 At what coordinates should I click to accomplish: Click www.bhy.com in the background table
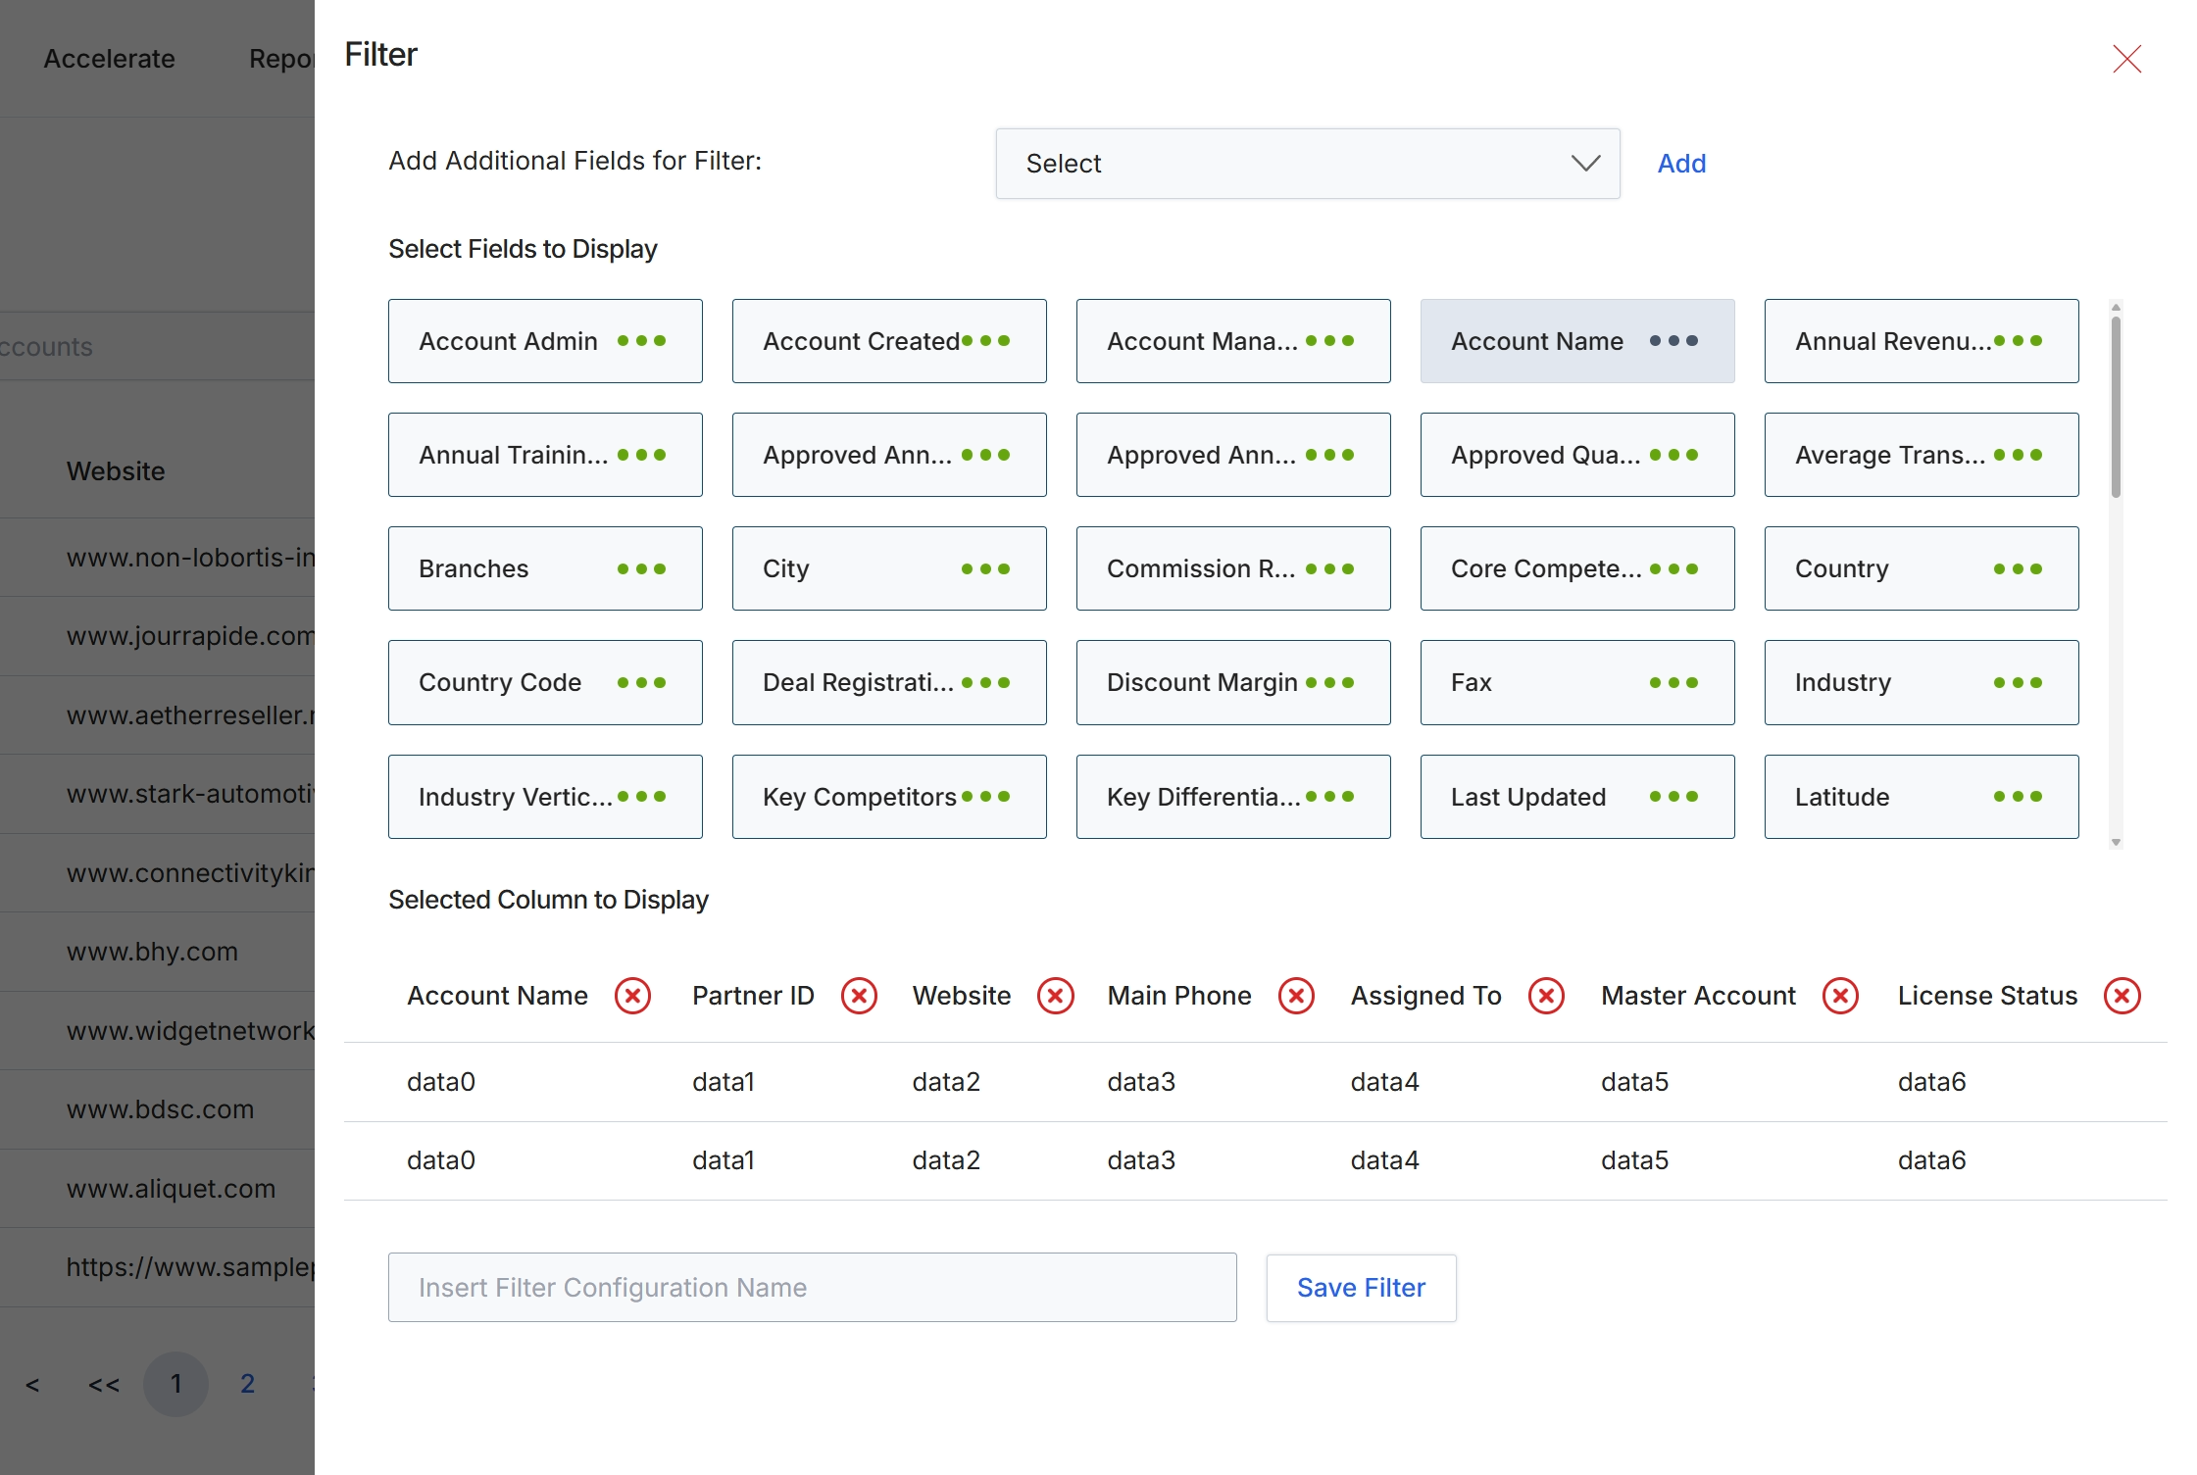click(152, 952)
